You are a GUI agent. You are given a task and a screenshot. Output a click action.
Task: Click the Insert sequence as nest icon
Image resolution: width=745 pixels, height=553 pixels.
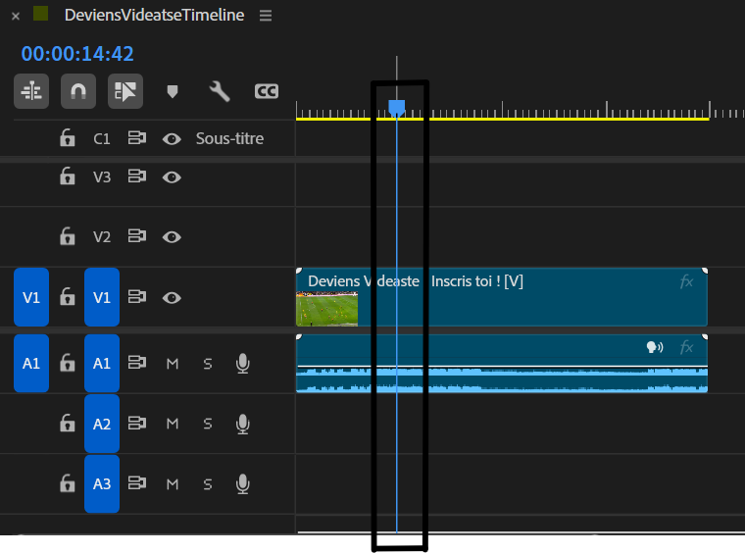(x=31, y=91)
